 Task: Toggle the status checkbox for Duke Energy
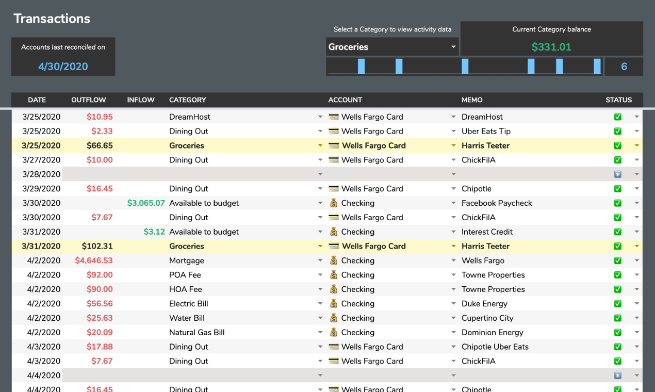pyautogui.click(x=618, y=304)
